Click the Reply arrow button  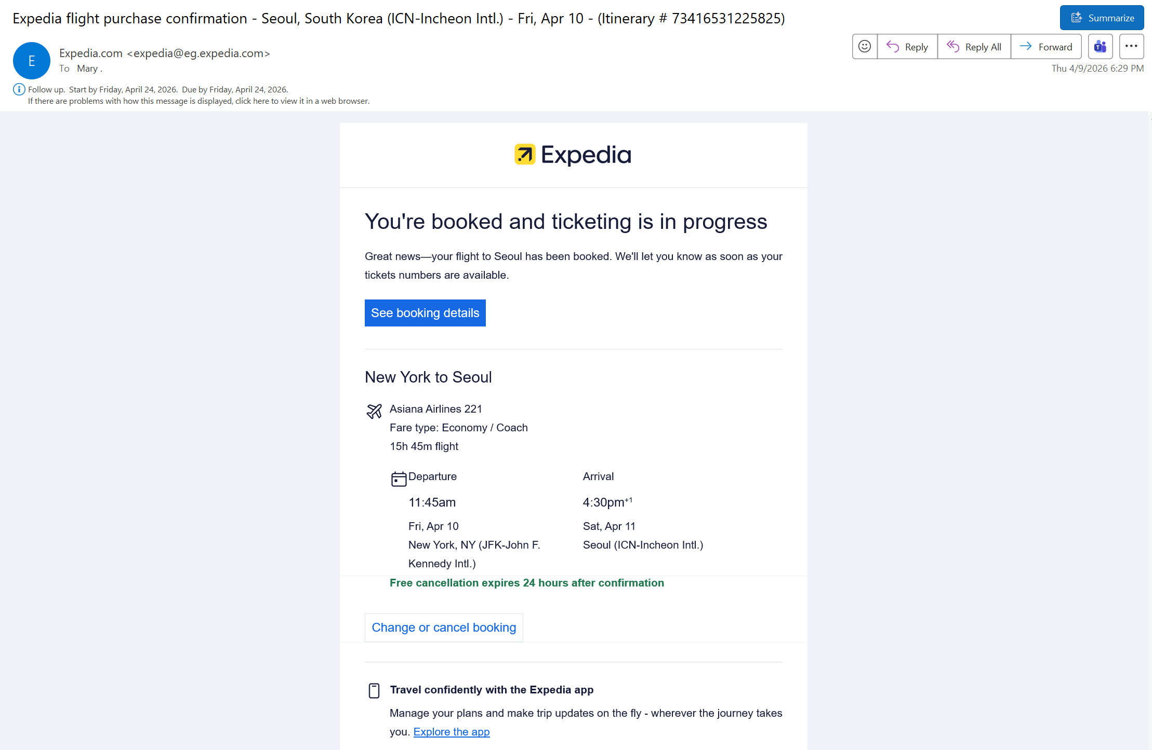[x=907, y=47]
